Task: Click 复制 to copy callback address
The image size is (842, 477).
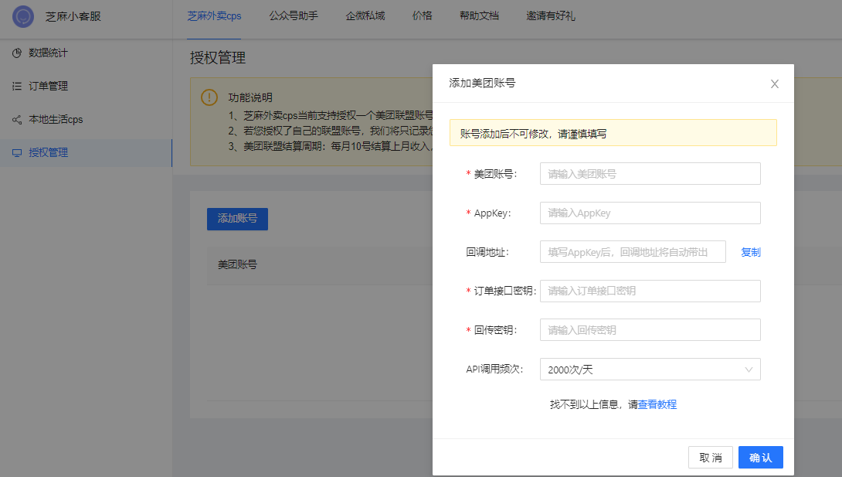Action: tap(750, 252)
